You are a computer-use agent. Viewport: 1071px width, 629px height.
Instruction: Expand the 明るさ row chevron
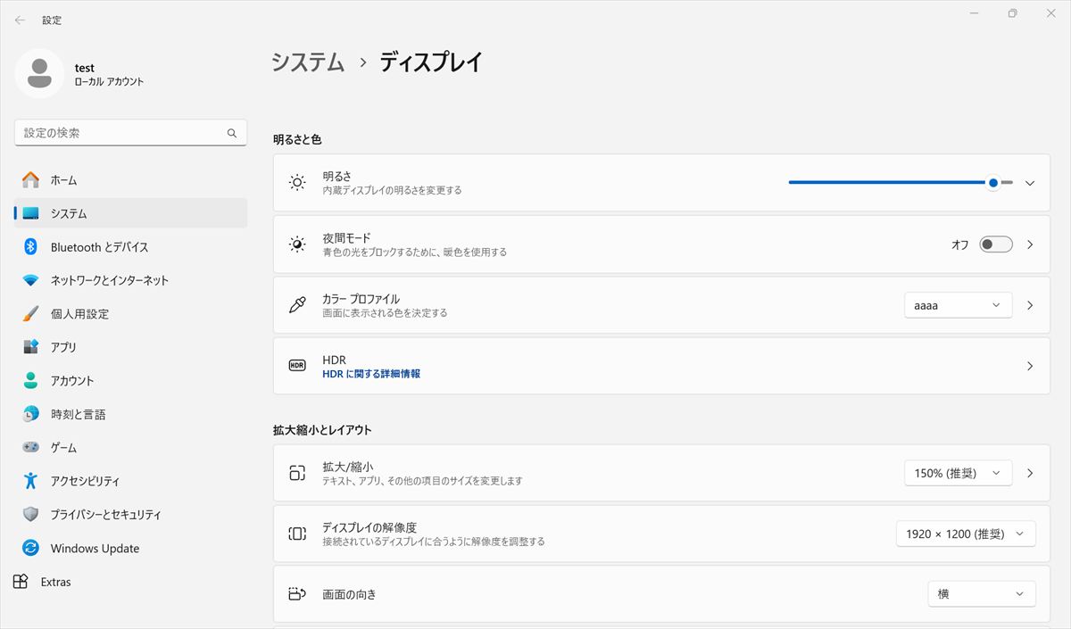1030,183
